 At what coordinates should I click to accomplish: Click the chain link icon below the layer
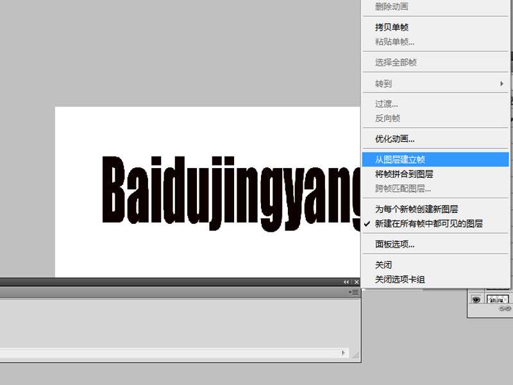click(505, 307)
